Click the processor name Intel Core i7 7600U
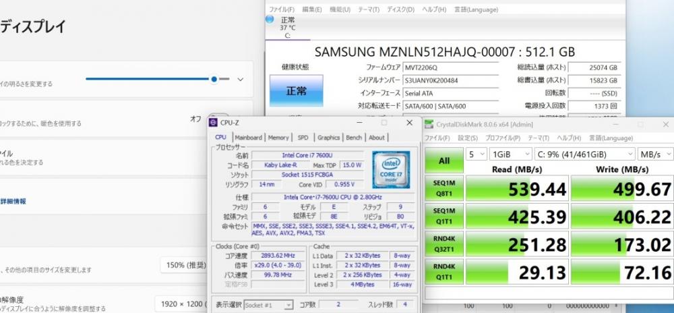This screenshot has height=313, width=674. pyautogui.click(x=307, y=155)
